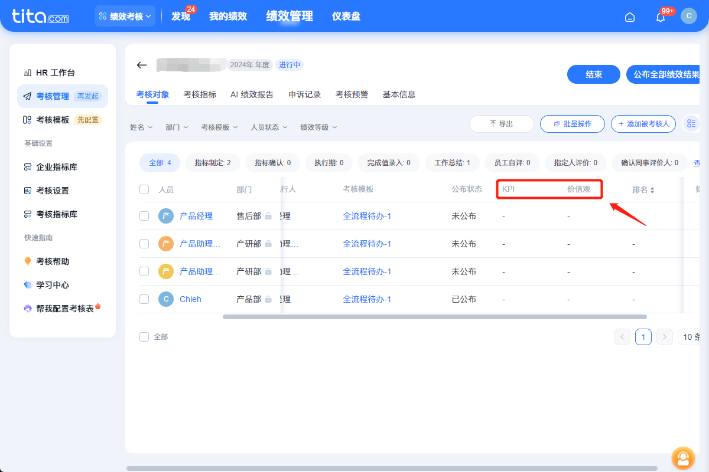This screenshot has width=709, height=472.
Task: Click the home icon in top bar
Action: point(629,17)
